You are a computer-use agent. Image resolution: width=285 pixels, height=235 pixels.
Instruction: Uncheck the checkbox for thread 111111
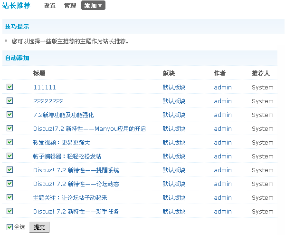(x=10, y=87)
